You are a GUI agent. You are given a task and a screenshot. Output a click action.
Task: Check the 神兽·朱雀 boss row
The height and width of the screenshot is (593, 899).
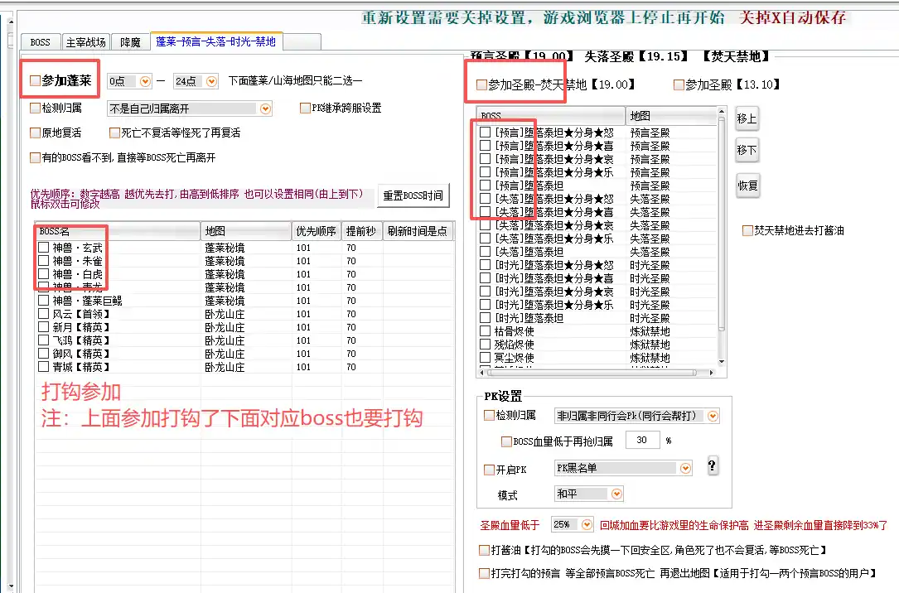click(44, 261)
